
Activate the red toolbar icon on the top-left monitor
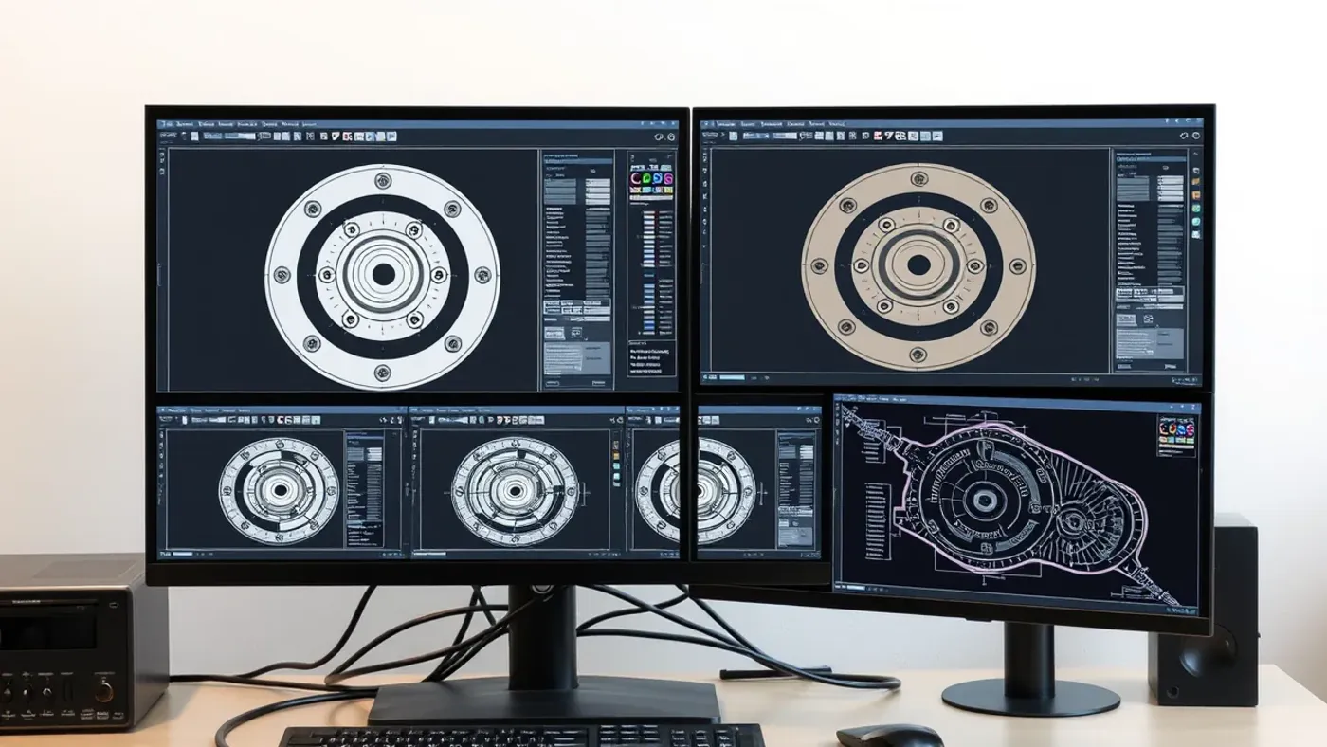point(347,137)
